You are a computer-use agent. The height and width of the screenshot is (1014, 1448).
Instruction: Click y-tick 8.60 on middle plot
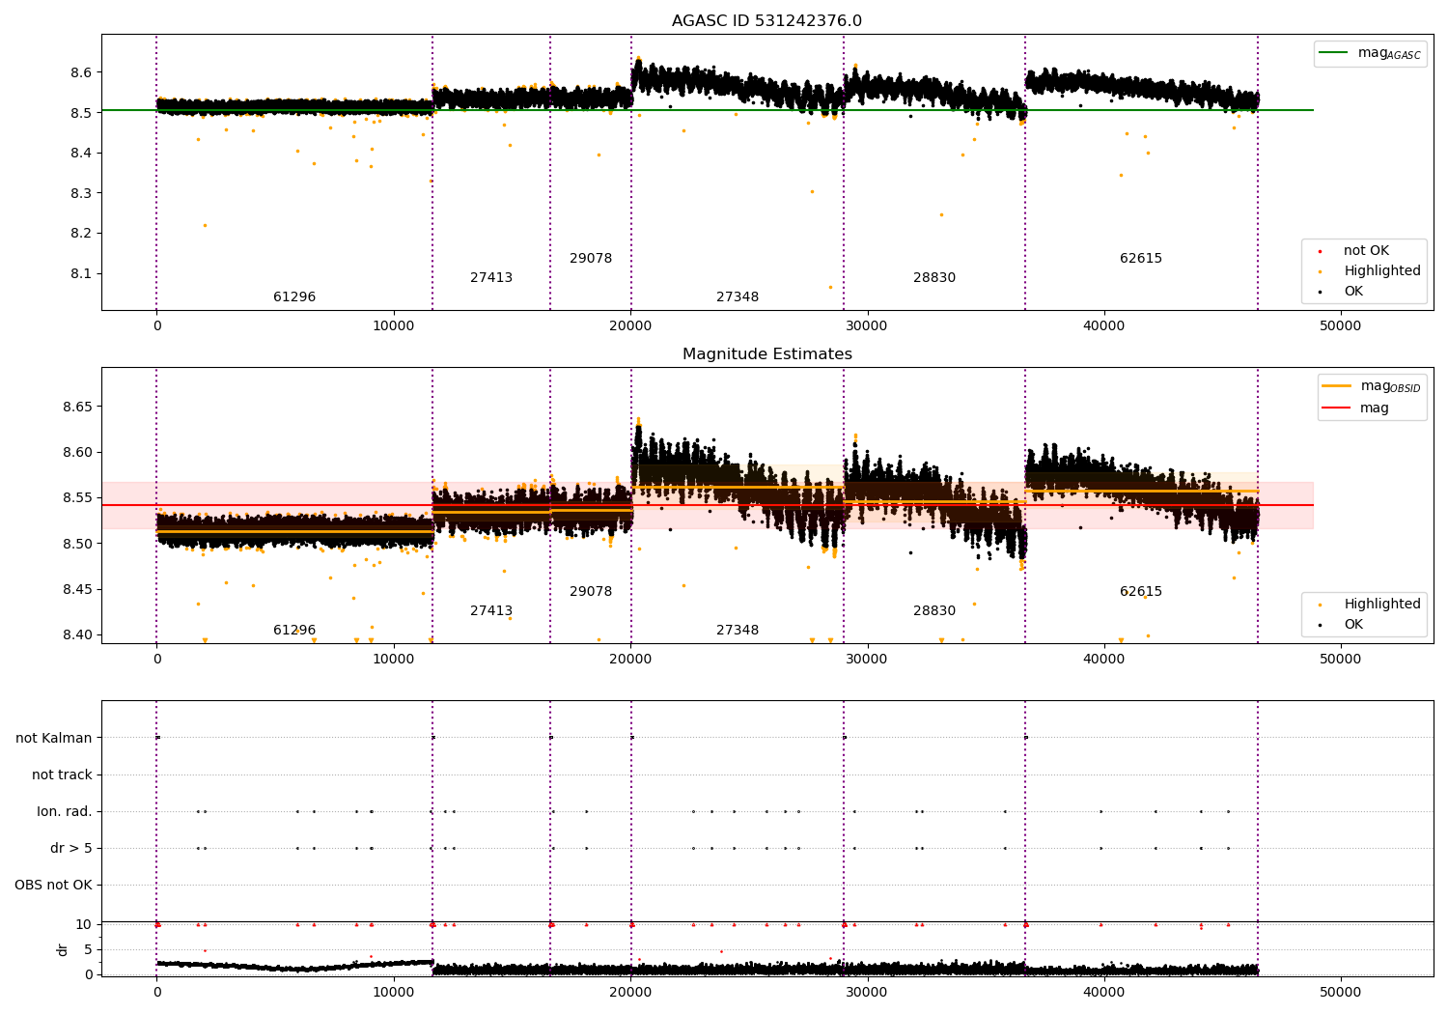(77, 453)
